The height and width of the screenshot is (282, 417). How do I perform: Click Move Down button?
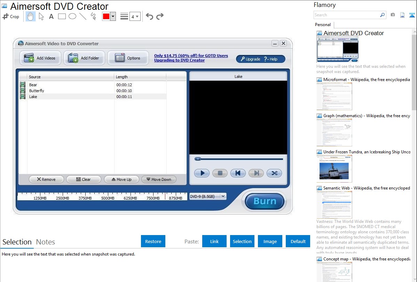[159, 179]
